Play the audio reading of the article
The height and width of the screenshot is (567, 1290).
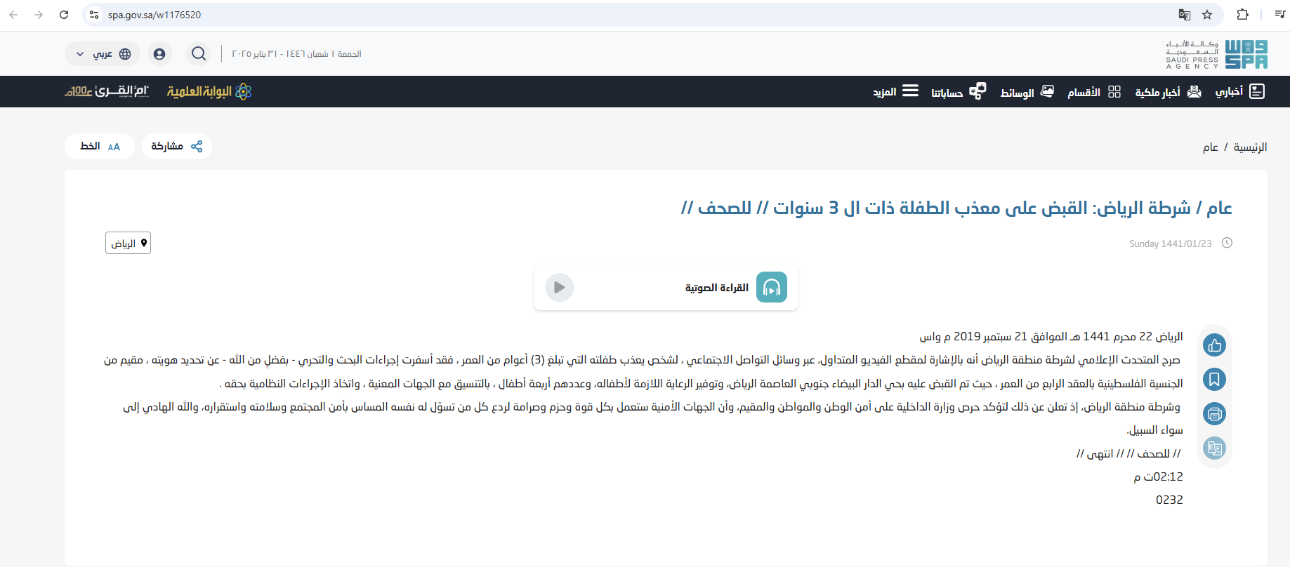point(560,288)
